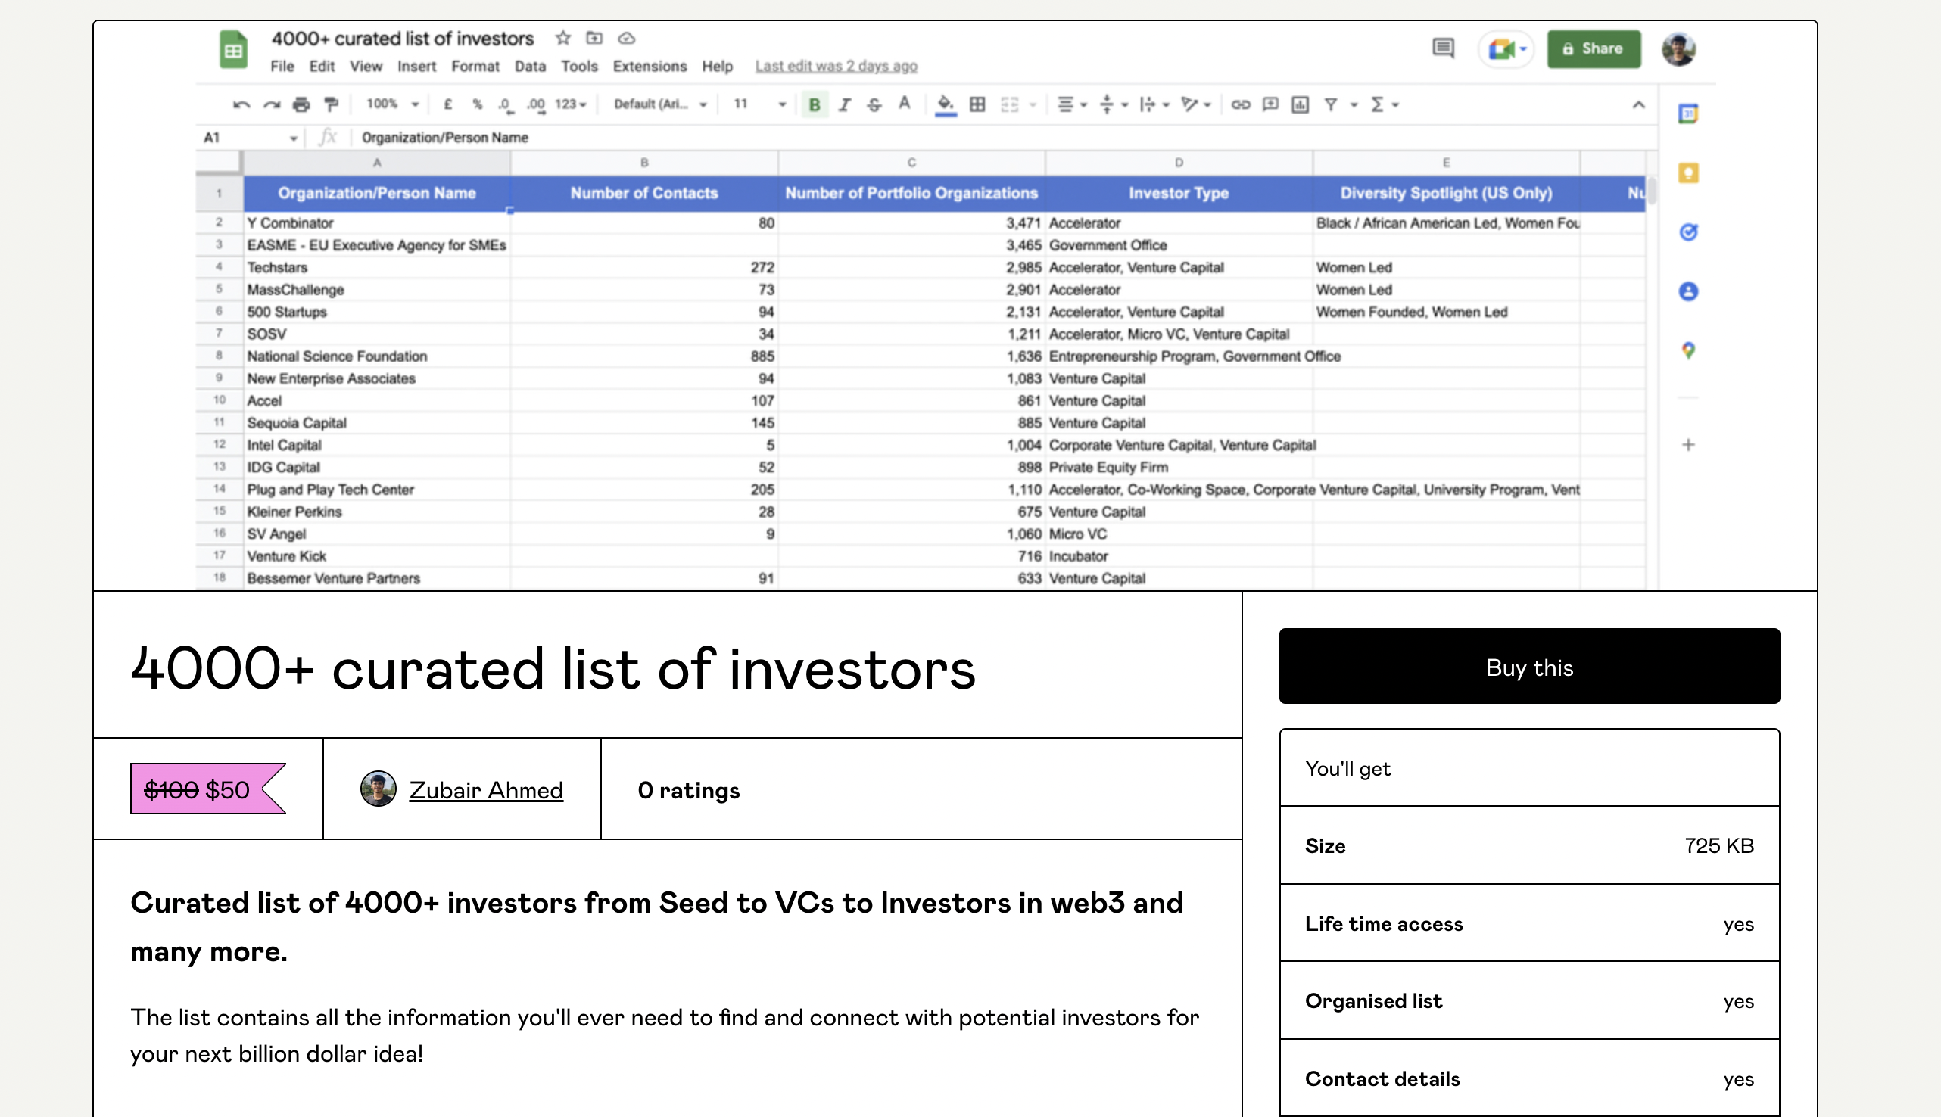Screen dimensions: 1941x1117
Task: Open the comment history icon
Action: (1442, 48)
